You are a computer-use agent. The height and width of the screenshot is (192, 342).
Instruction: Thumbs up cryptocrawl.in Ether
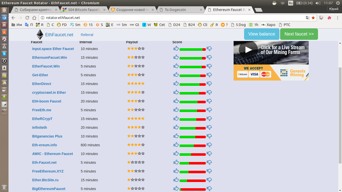(x=176, y=92)
